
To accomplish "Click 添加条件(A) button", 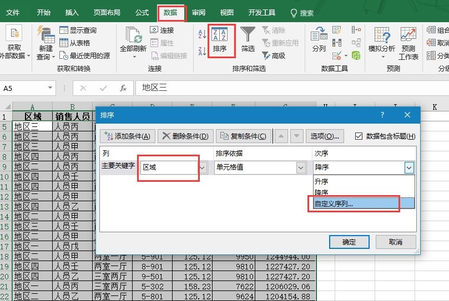I will (128, 136).
